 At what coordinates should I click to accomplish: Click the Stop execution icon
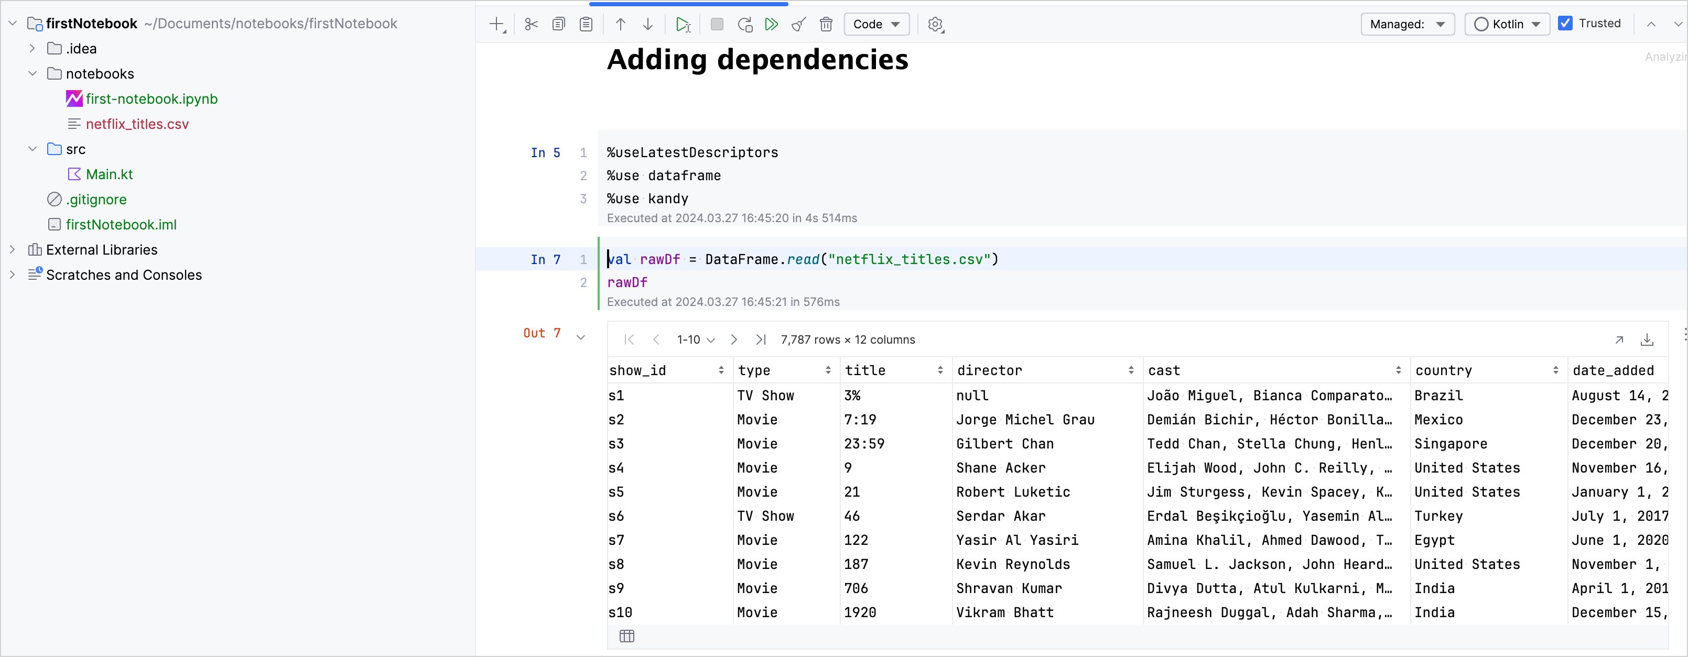click(x=716, y=24)
